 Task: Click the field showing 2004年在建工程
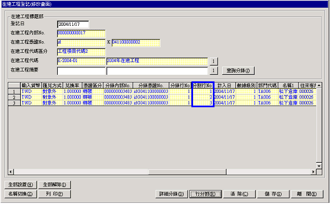[x=157, y=61]
